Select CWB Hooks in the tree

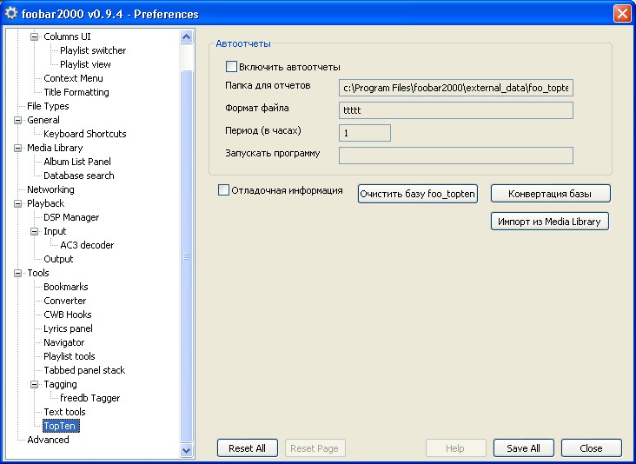click(x=67, y=315)
